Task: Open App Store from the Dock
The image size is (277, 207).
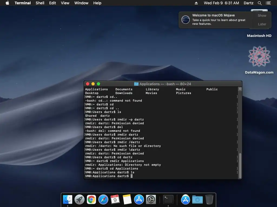Action: point(139,199)
